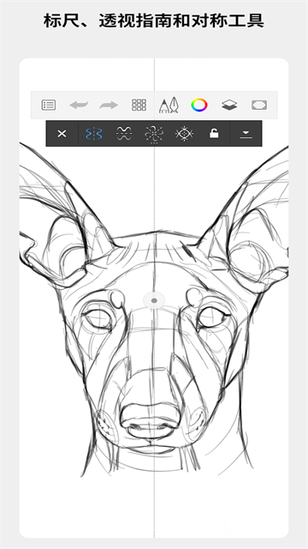
Task: Collapse the symmetry toolbar downward arrow
Action: click(x=246, y=134)
